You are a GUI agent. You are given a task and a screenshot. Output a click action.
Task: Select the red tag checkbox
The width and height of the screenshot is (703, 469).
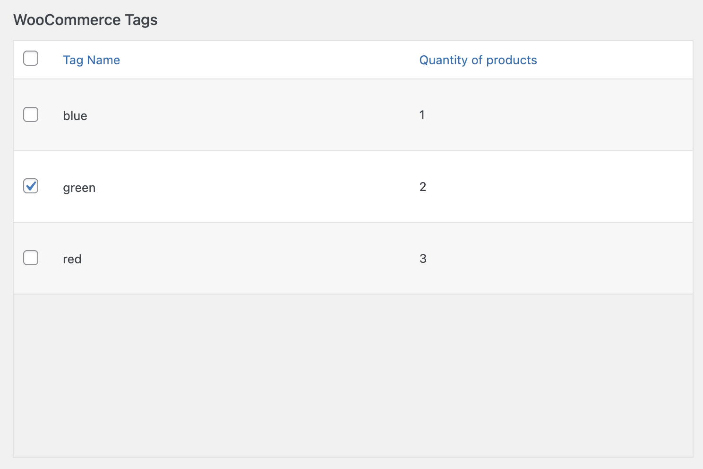(31, 258)
